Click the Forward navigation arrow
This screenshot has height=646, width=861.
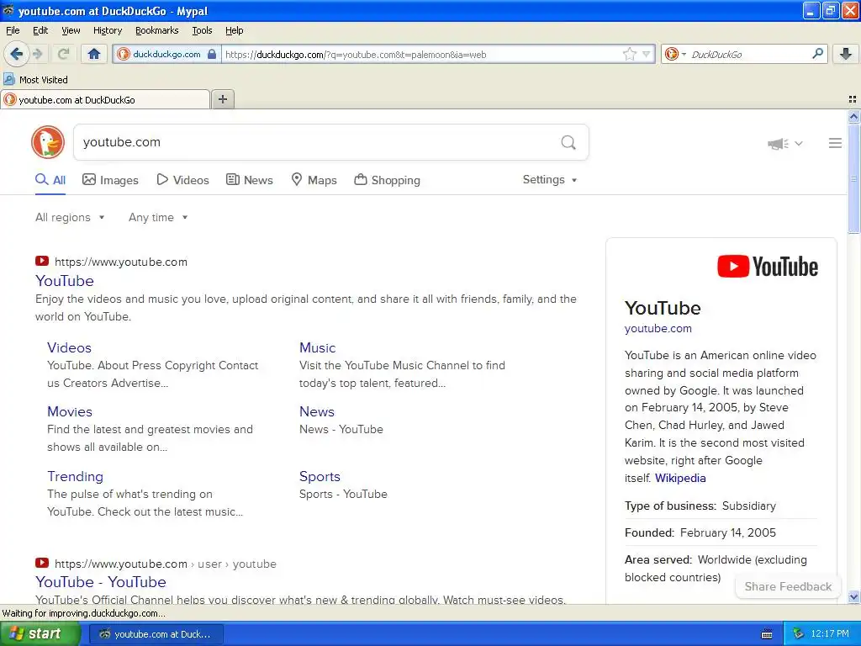(38, 54)
